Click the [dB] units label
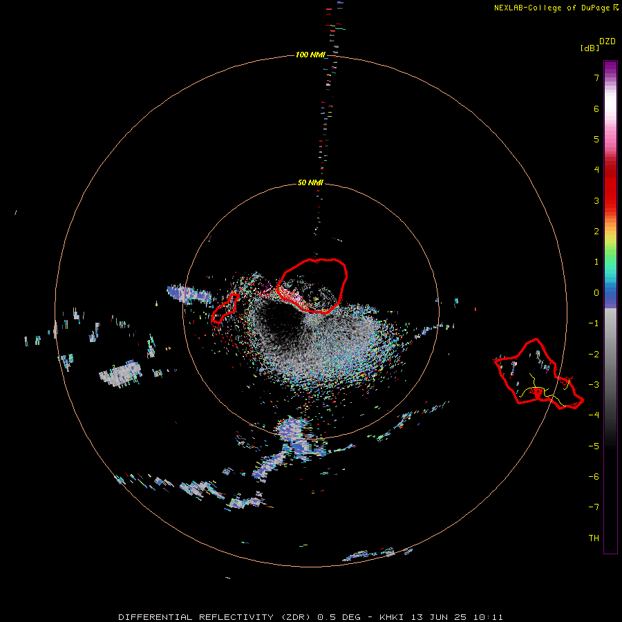 pyautogui.click(x=590, y=48)
